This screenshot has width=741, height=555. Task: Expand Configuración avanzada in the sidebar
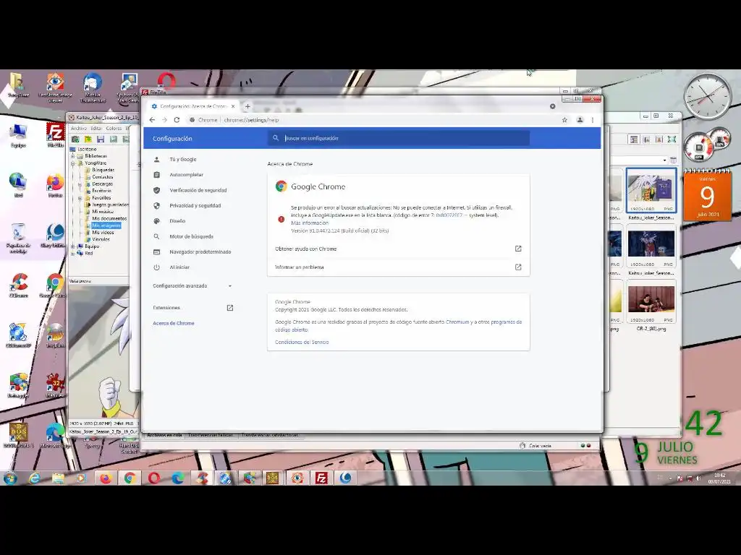click(x=192, y=286)
